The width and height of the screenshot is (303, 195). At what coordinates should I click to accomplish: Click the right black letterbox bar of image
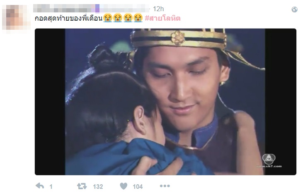280,102
